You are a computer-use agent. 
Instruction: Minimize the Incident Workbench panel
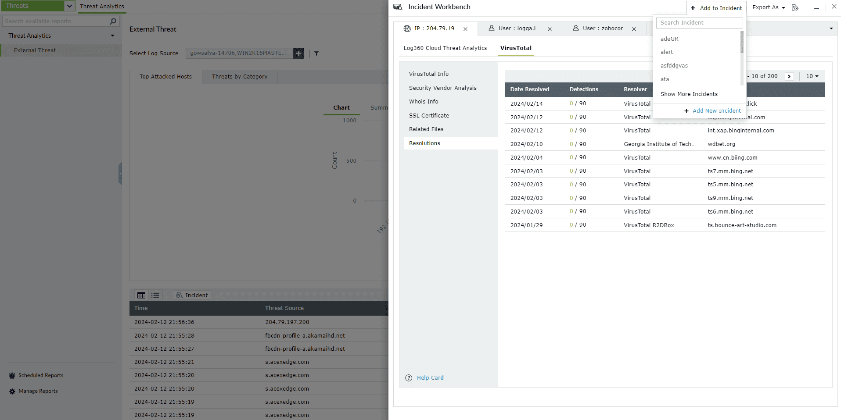[816, 8]
